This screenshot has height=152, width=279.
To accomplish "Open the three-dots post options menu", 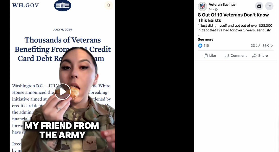I will tap(269, 6).
